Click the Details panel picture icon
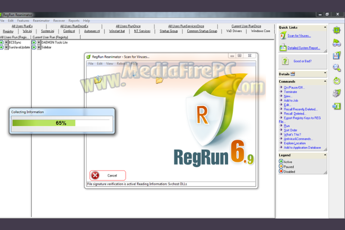The image size is (345, 230). point(293,74)
